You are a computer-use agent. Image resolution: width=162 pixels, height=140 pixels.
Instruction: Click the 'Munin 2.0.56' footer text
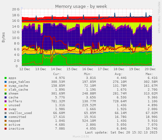click(x=81, y=136)
